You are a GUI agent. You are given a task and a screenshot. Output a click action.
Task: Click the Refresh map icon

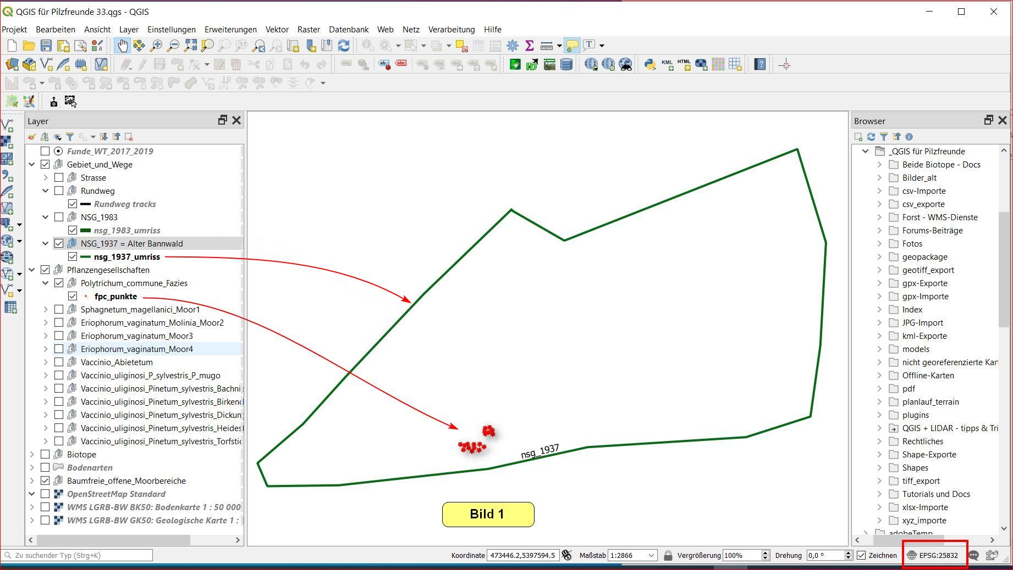point(344,46)
